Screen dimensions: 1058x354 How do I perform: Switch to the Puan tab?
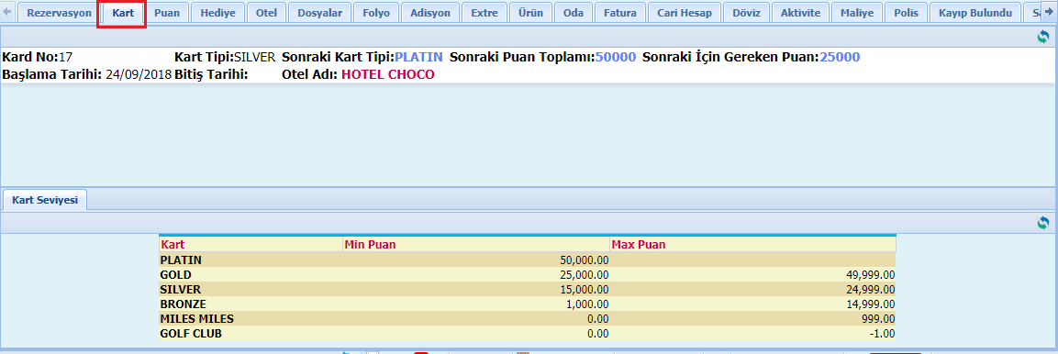167,13
